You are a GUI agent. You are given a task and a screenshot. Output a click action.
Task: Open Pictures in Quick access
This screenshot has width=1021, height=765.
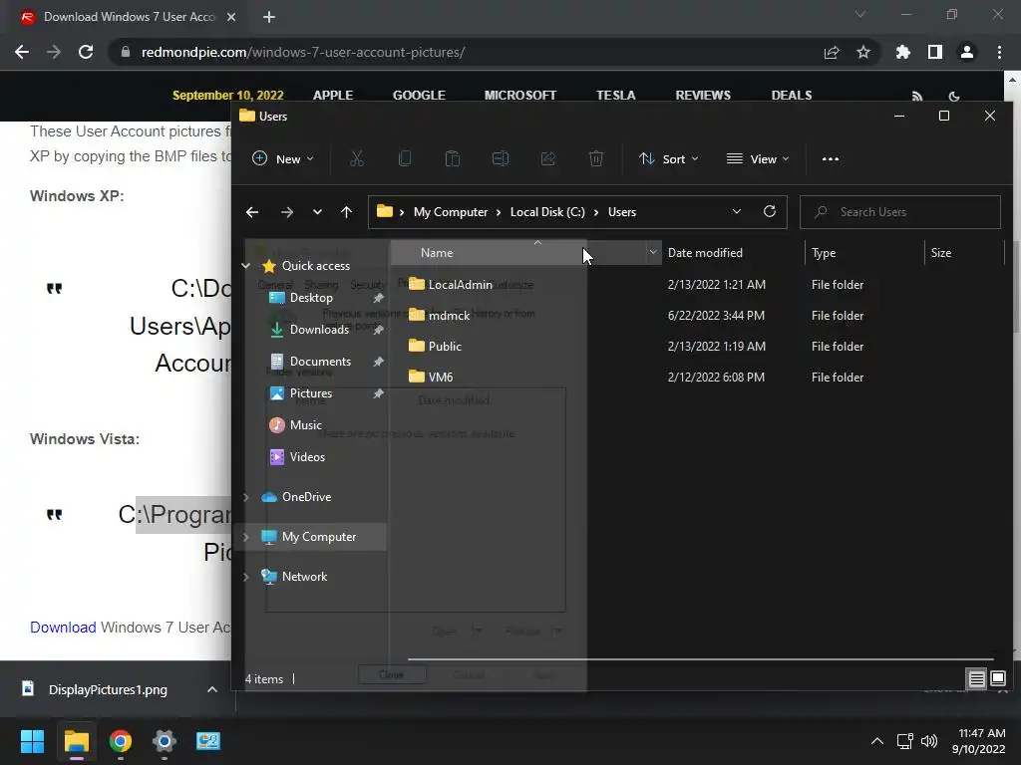(311, 393)
